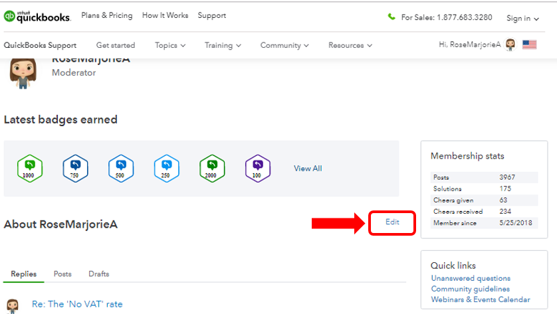Click the Cheers given value 63
This screenshot has height=314, width=557.
[x=503, y=200]
